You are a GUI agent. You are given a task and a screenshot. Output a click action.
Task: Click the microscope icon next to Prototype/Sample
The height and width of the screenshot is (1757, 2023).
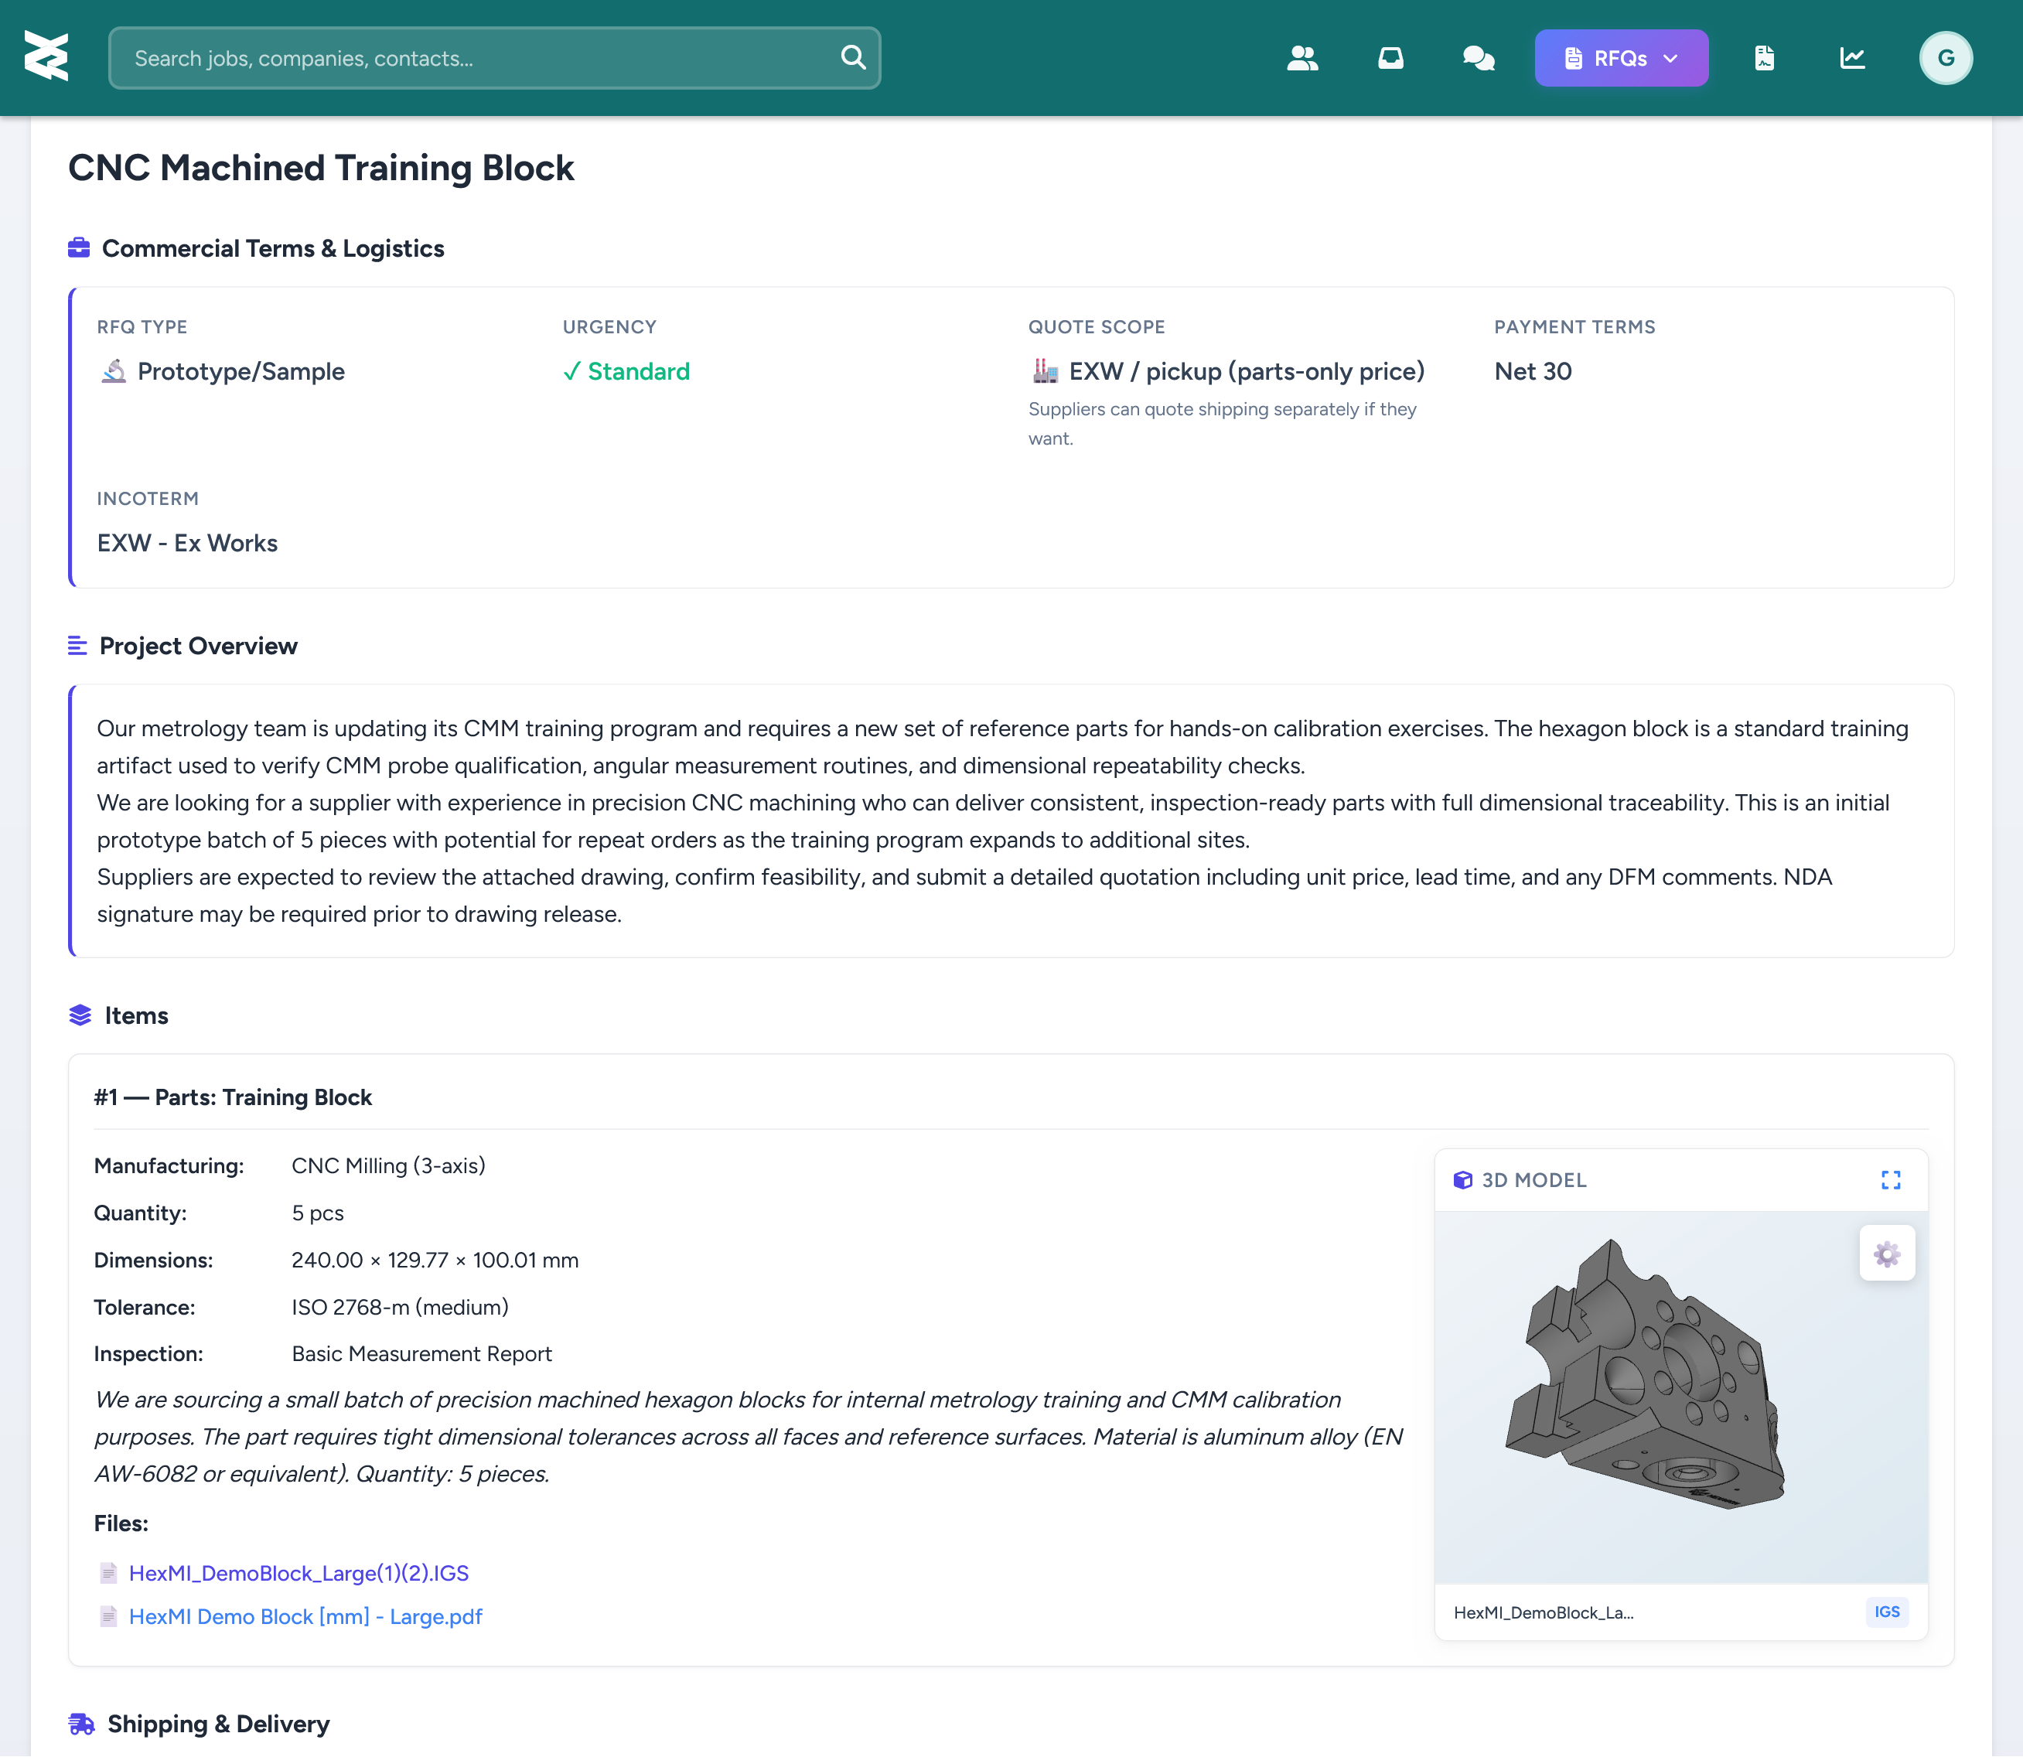pos(114,372)
